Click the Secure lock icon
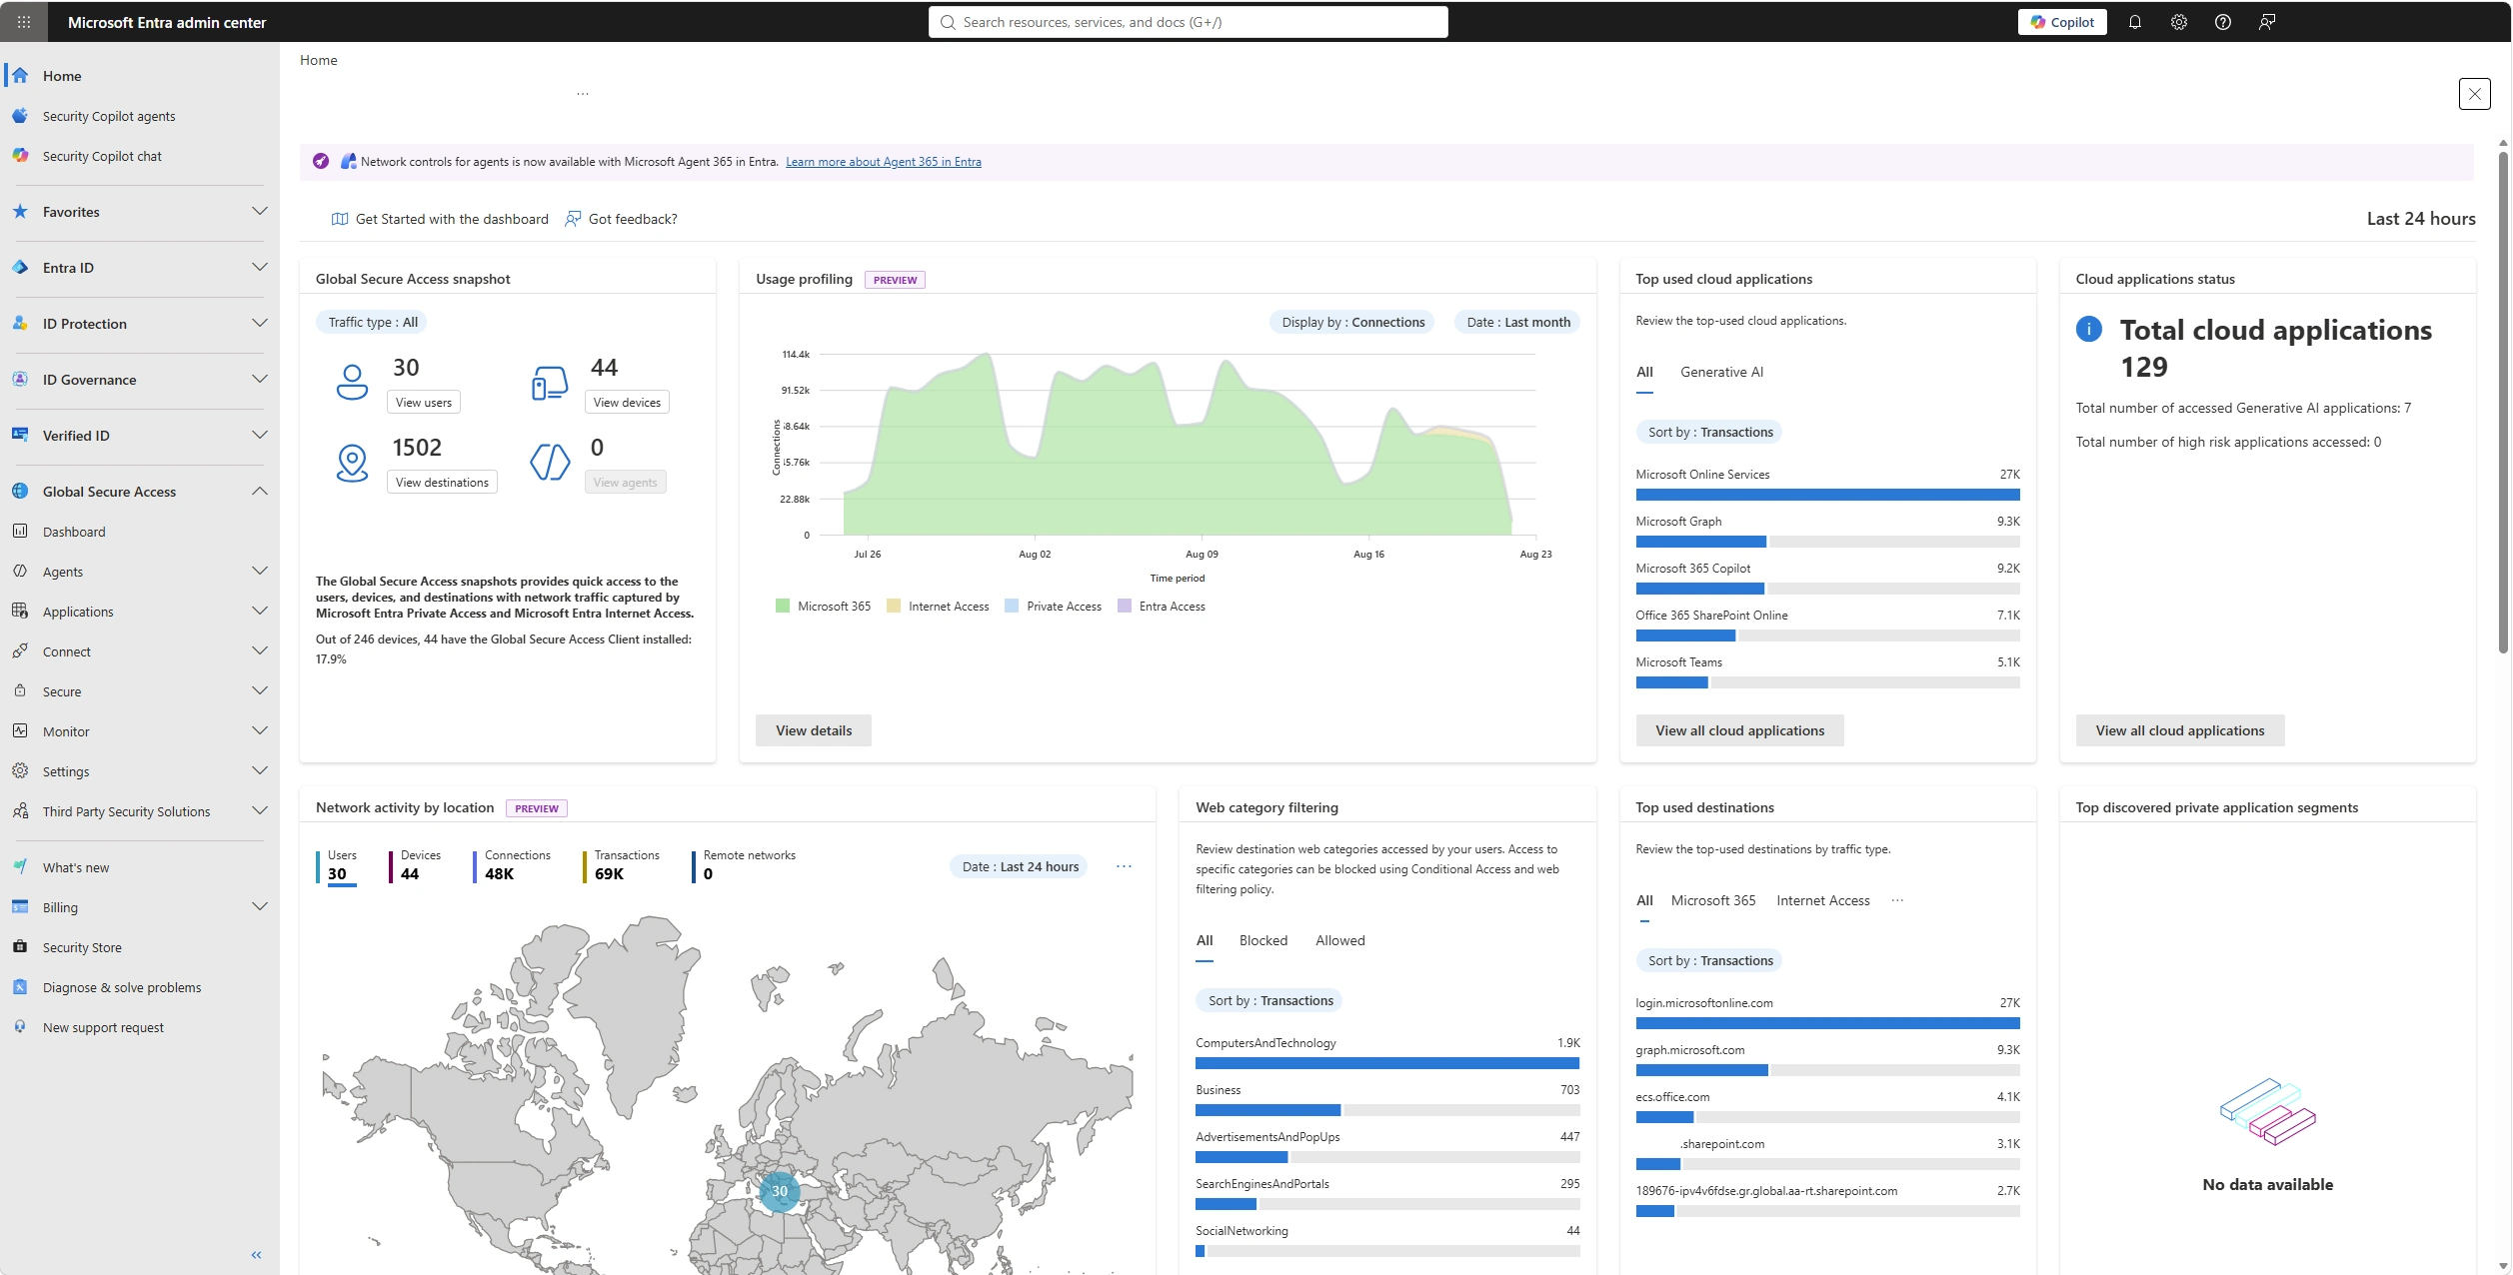 20,691
